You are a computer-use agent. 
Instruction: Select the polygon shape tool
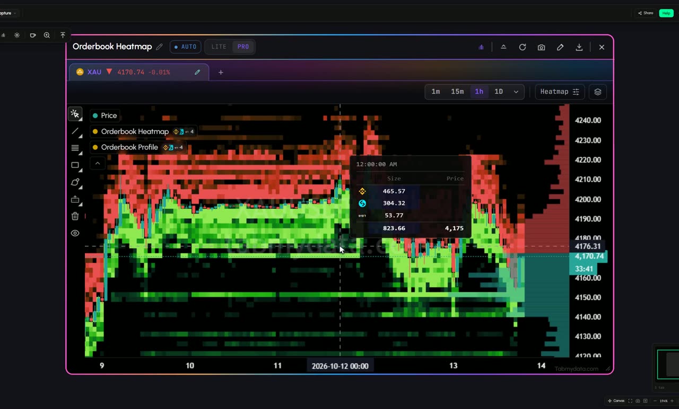coord(75,182)
